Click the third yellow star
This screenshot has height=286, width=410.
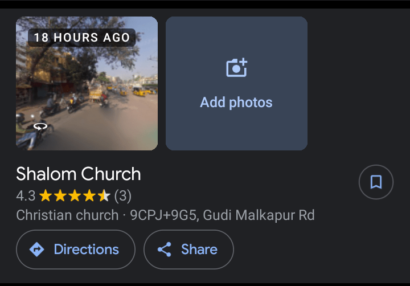[75, 196]
